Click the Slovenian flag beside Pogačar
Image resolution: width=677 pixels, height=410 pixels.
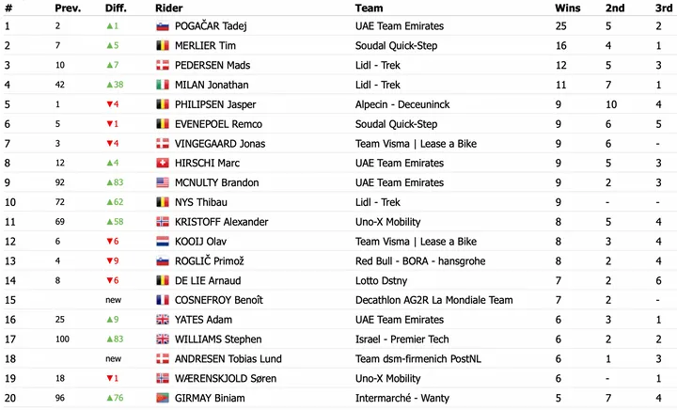[163, 26]
